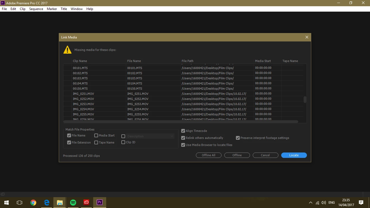Click the blue Locate button

(294, 155)
